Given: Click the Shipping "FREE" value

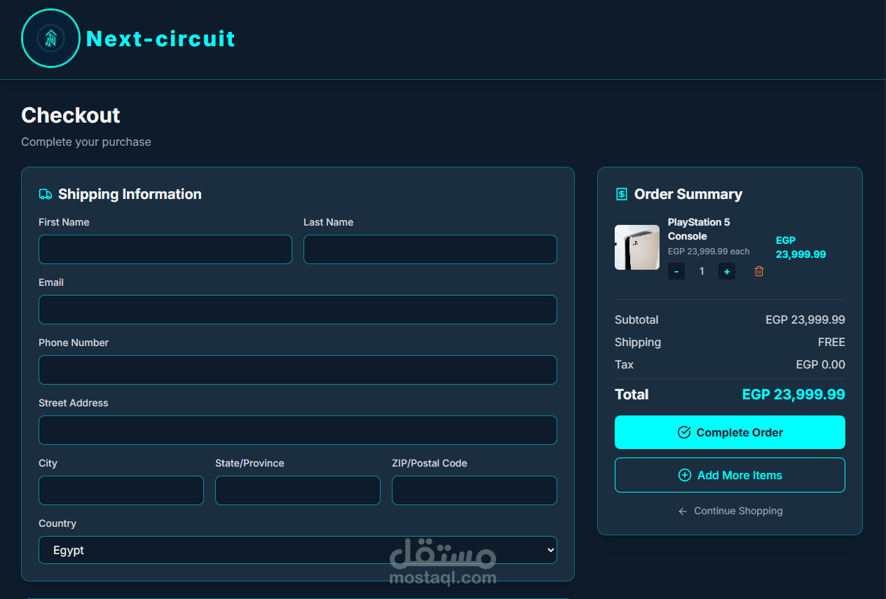Looking at the screenshot, I should 831,342.
